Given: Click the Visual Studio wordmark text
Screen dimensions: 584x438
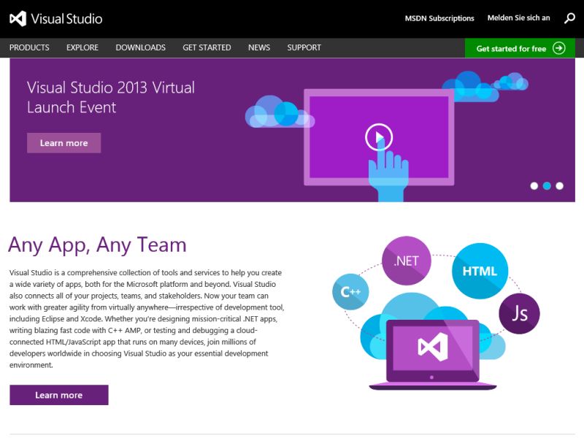Looking at the screenshot, I should point(66,19).
